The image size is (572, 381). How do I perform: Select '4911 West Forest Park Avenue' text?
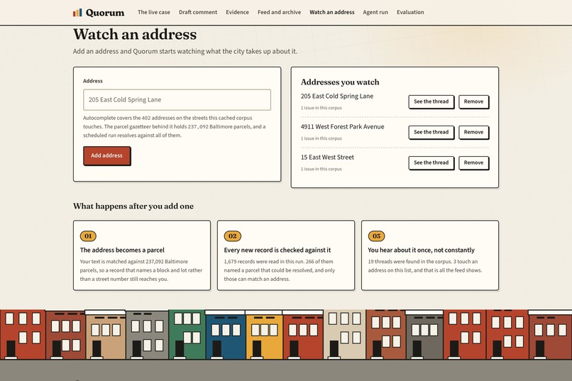click(x=342, y=127)
